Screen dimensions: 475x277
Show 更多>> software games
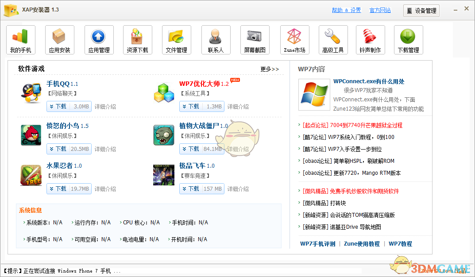270,69
